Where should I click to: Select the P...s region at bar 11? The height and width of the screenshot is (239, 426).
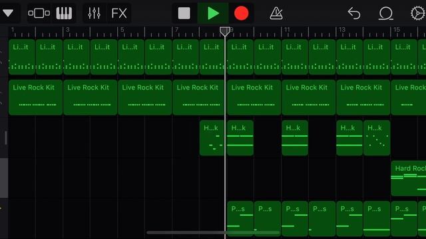[295, 218]
